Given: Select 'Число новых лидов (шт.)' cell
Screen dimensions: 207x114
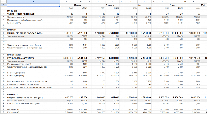Looking at the screenshot, I should tap(33, 14).
